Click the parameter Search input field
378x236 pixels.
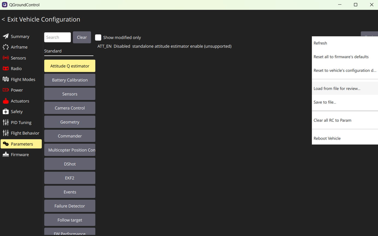[x=57, y=37]
